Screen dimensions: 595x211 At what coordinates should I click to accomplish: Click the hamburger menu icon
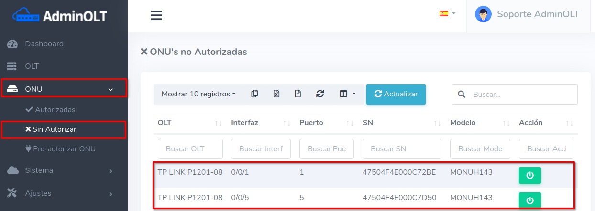point(156,16)
